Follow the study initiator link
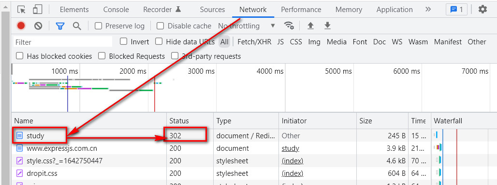This screenshot has height=185, width=497. [291, 148]
